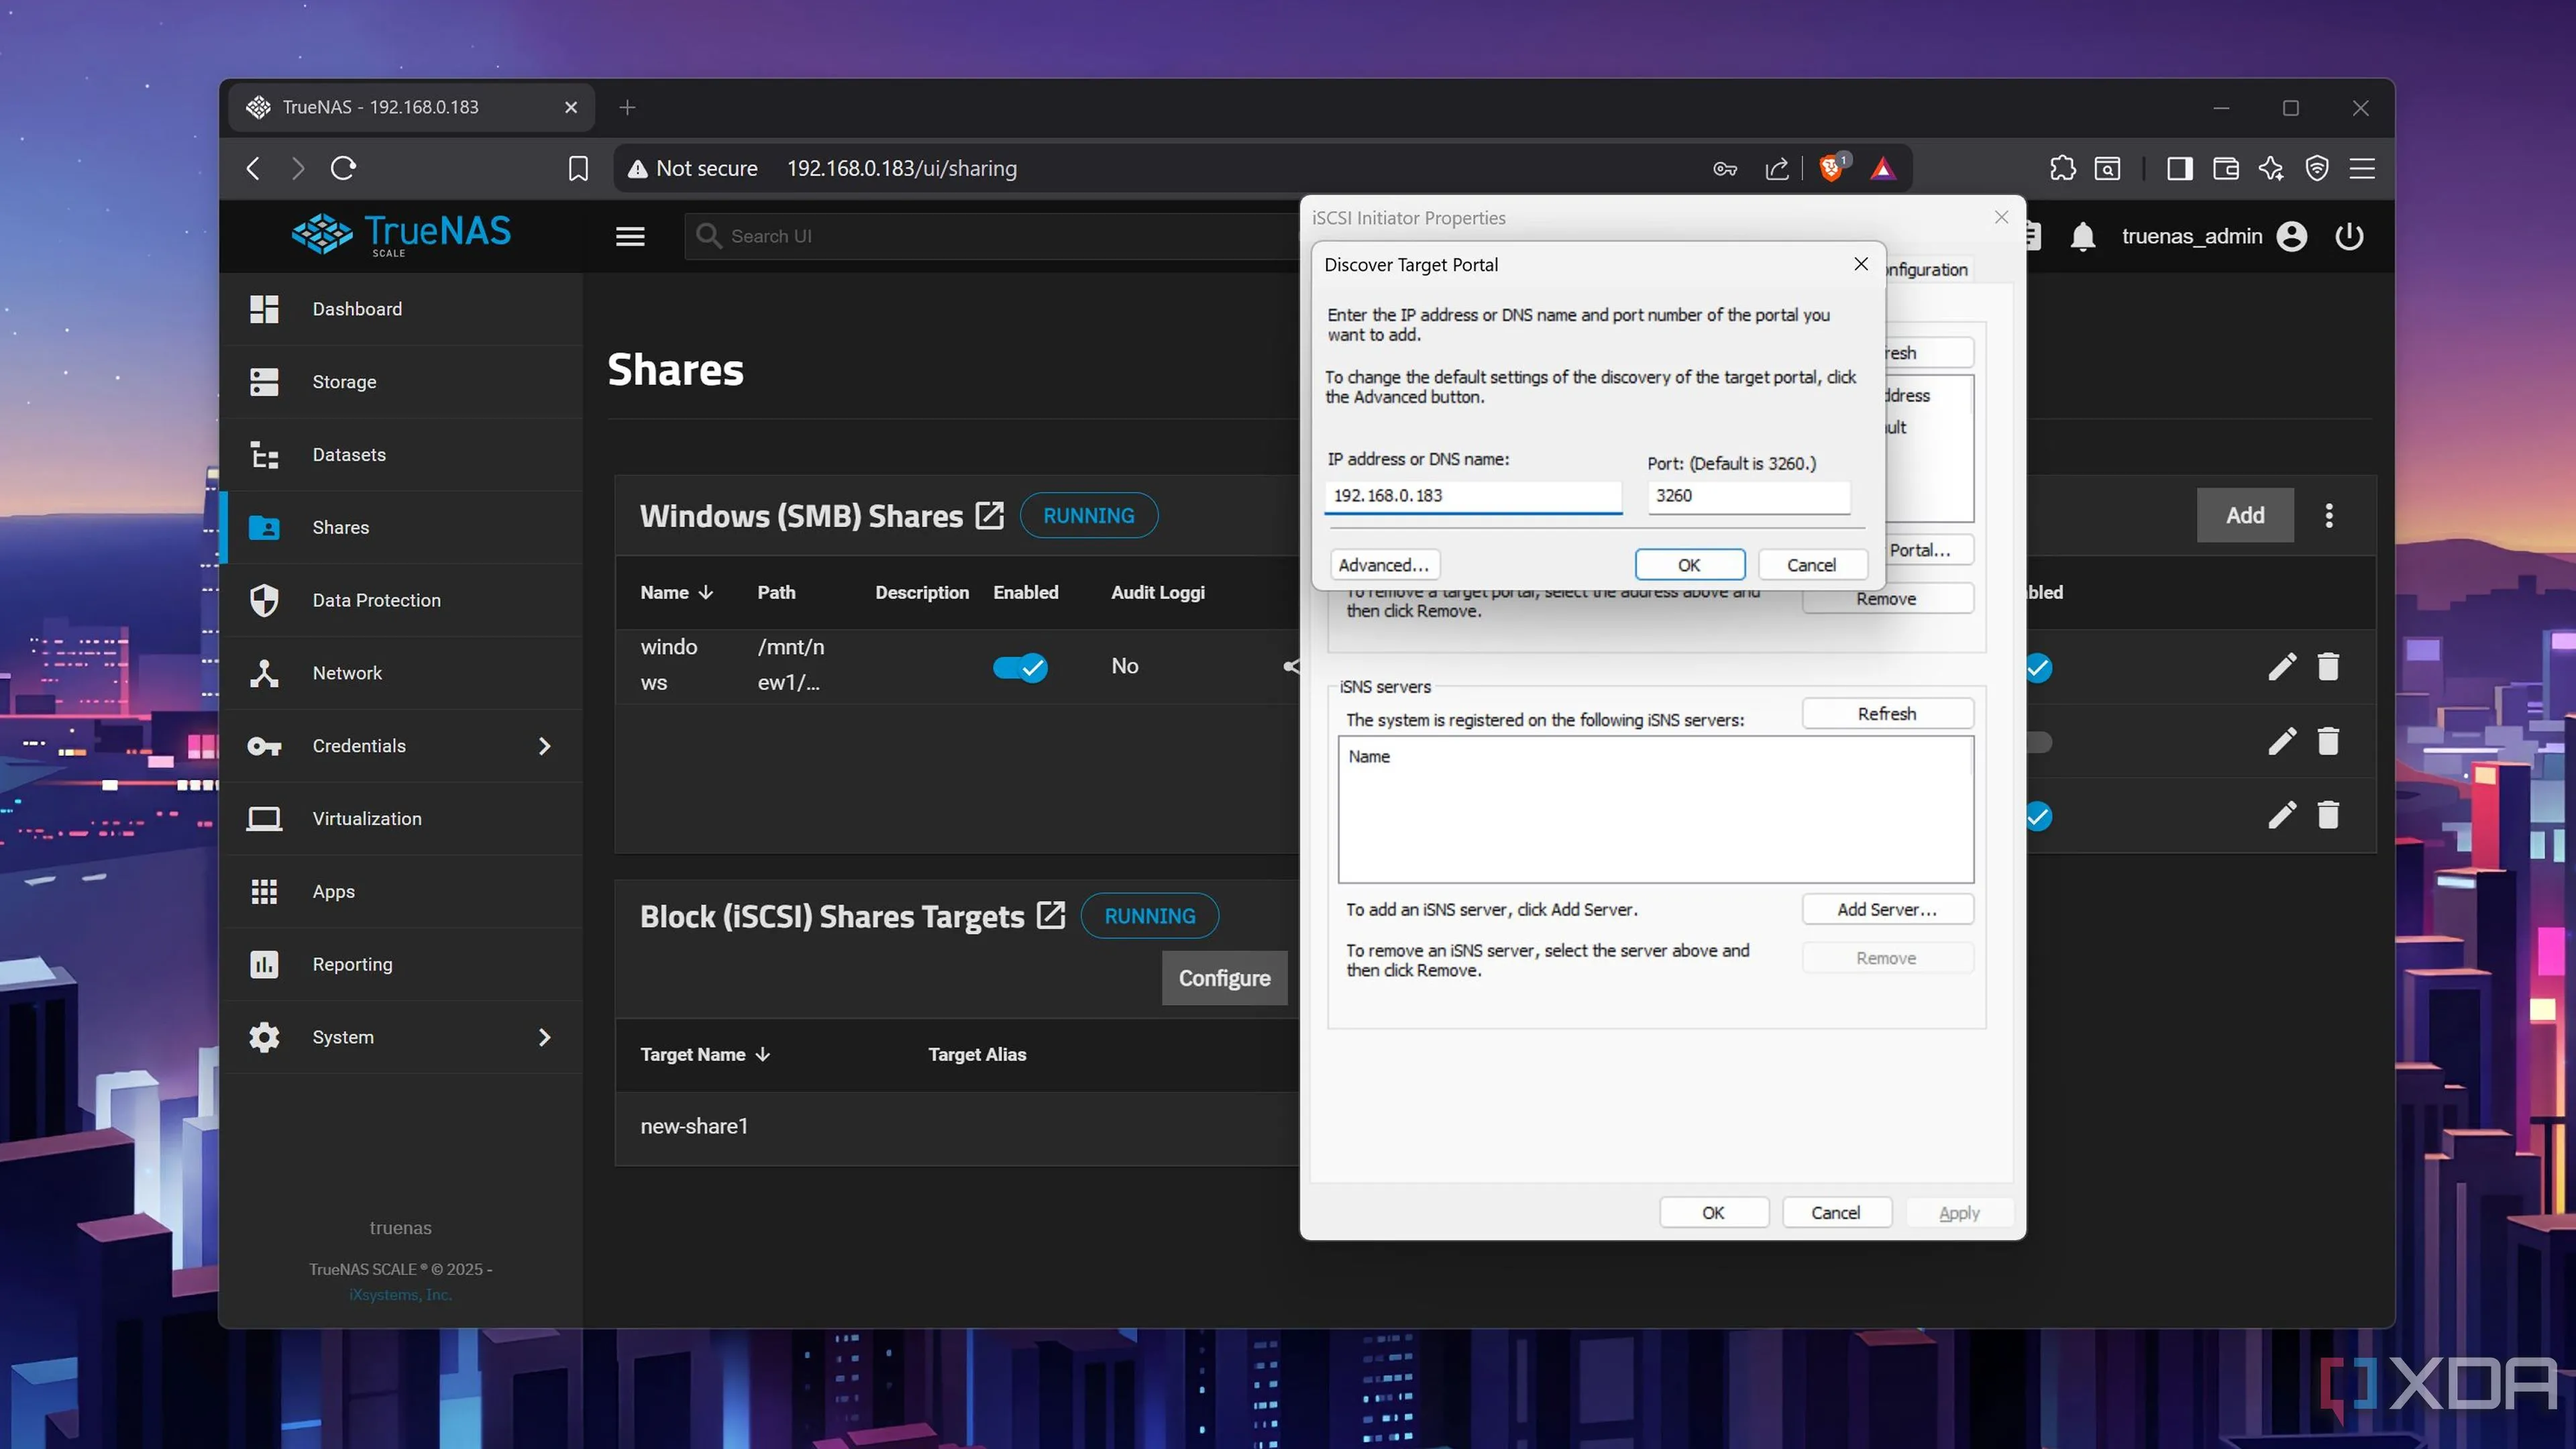Open a new browser tab with the plus button
This screenshot has height=1449, width=2576.
(627, 107)
